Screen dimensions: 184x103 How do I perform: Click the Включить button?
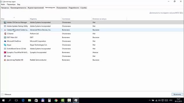click(177, 94)
